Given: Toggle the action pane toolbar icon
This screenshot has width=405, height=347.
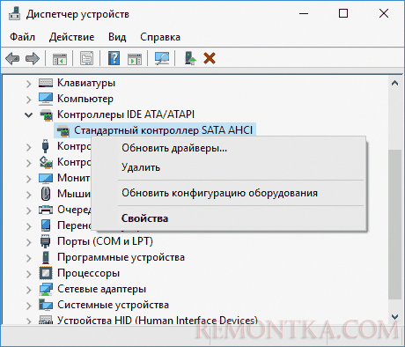Looking at the screenshot, I should (135, 58).
